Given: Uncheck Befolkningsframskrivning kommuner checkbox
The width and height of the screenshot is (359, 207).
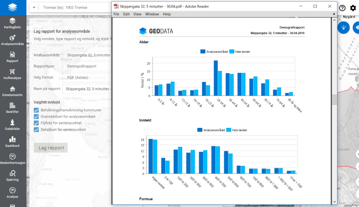Looking at the screenshot, I should point(37,110).
